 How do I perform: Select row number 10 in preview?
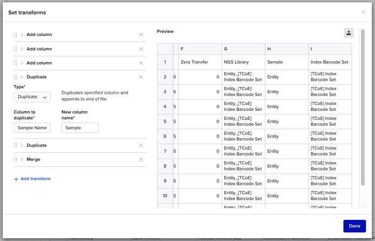click(165, 196)
